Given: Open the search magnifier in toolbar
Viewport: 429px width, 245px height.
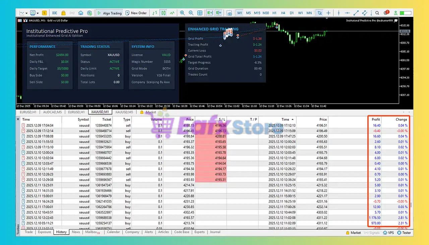Looking at the screenshot, I should (377, 13).
